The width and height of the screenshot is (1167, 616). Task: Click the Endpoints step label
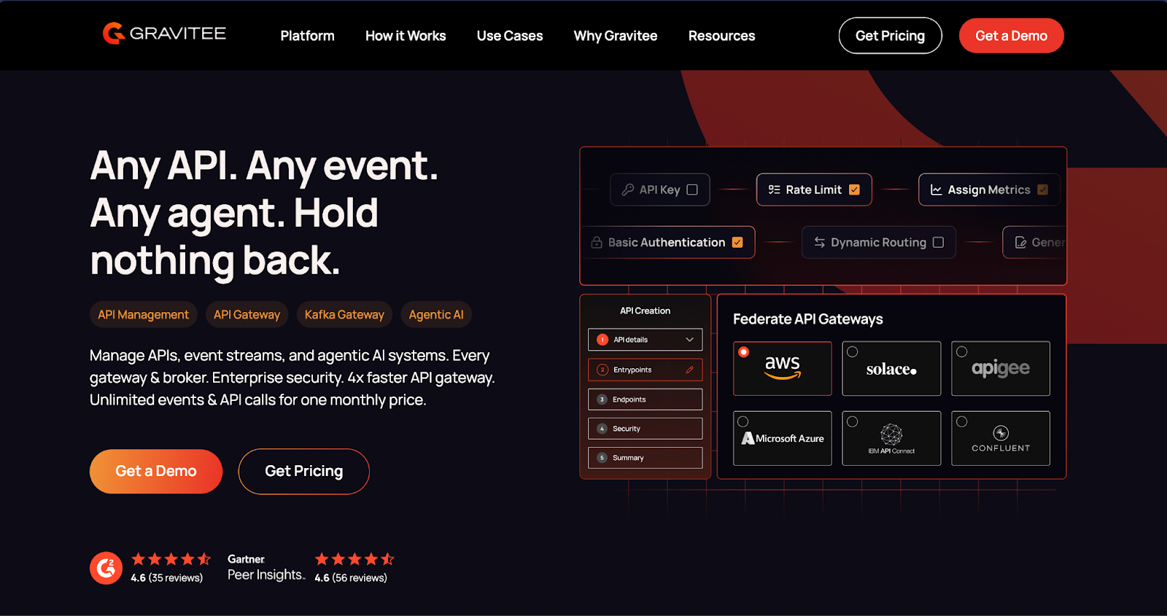(629, 399)
